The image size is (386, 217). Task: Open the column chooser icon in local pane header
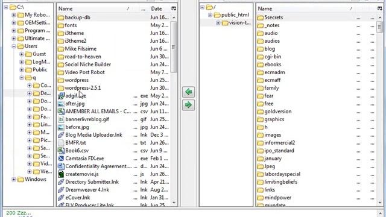pyautogui.click(x=174, y=8)
